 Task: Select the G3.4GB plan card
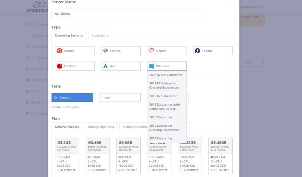coord(98,156)
